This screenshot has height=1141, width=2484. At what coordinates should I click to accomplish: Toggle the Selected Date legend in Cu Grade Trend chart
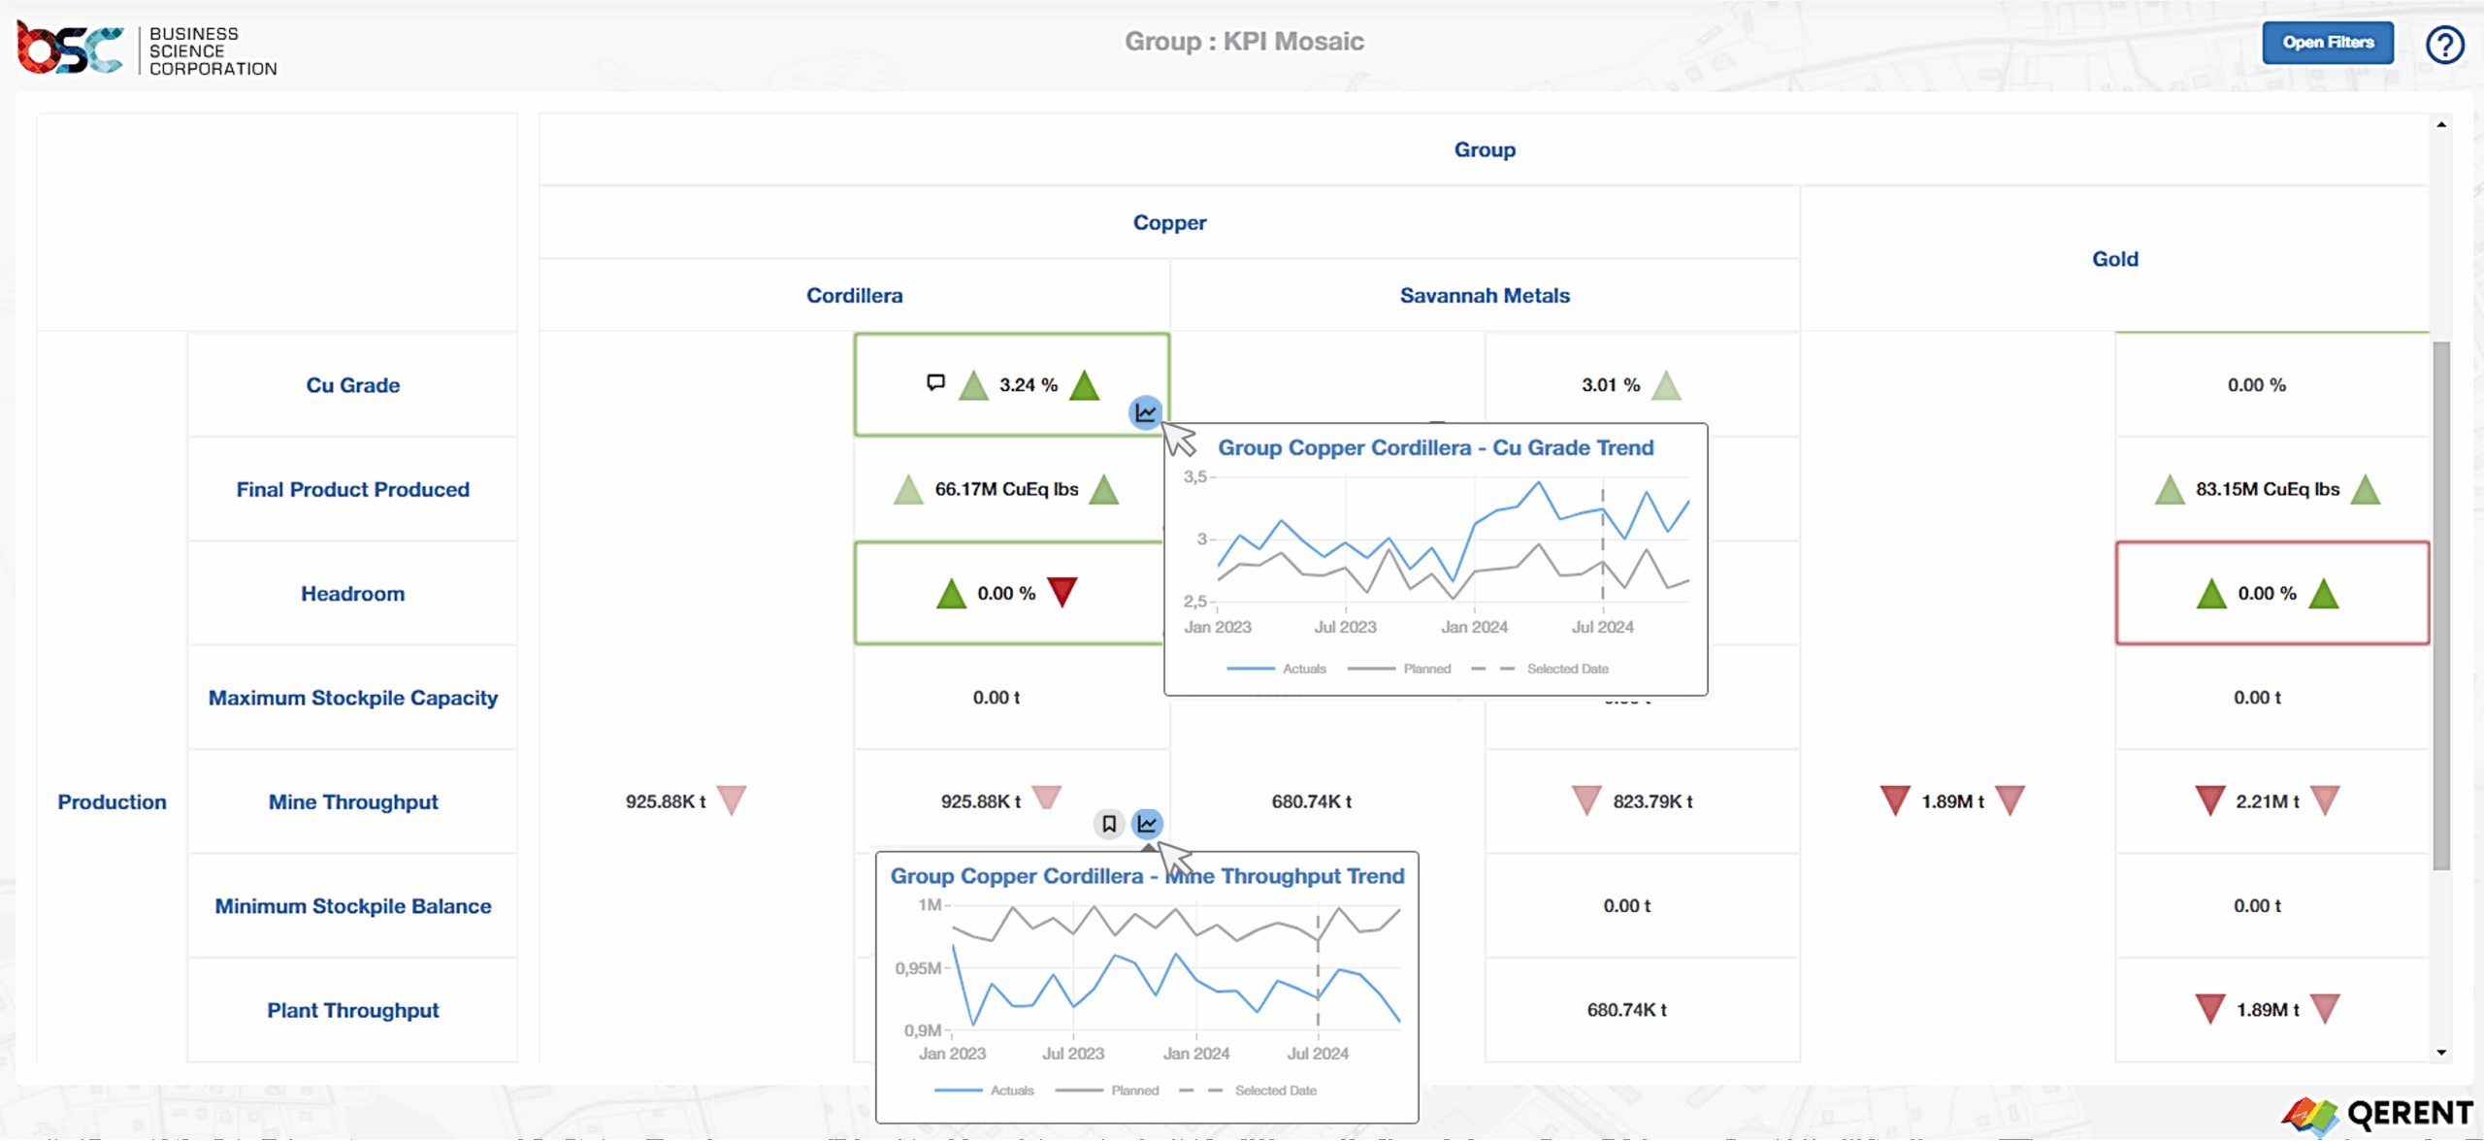coord(1566,668)
